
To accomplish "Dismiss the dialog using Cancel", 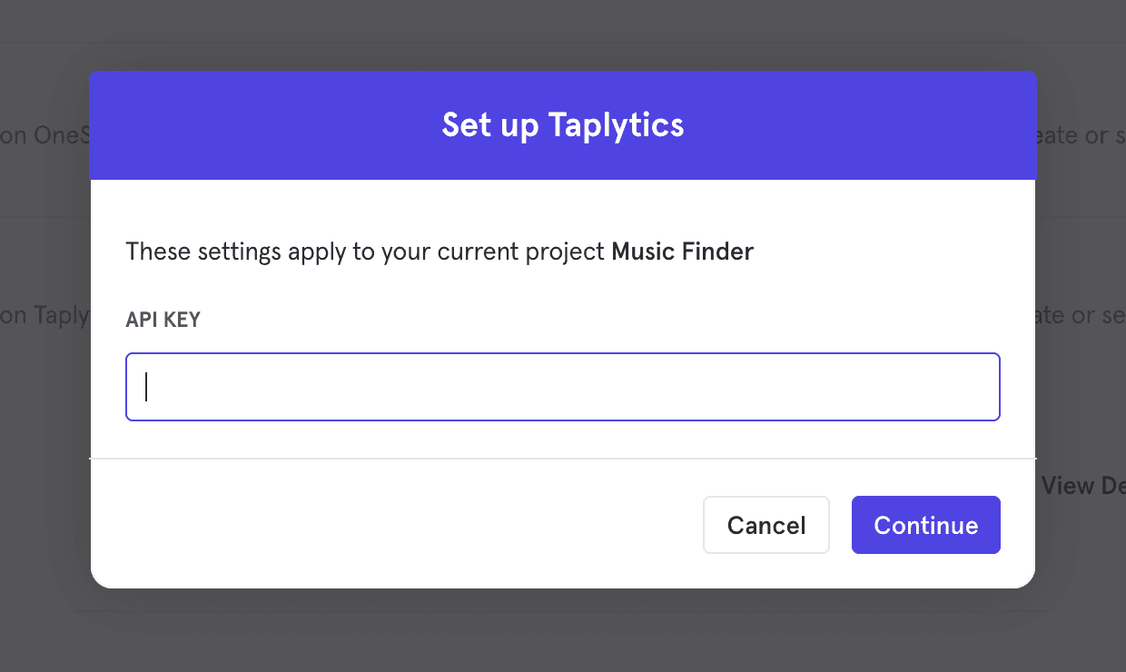I will point(765,524).
